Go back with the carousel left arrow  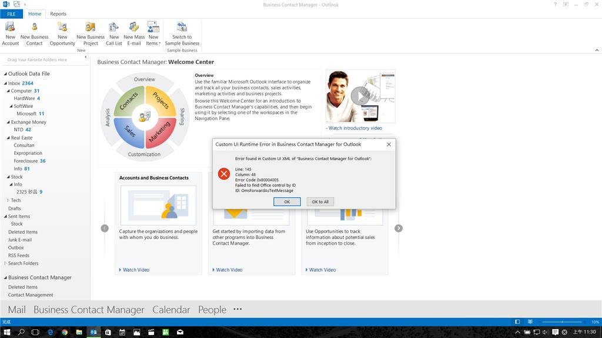[105, 228]
